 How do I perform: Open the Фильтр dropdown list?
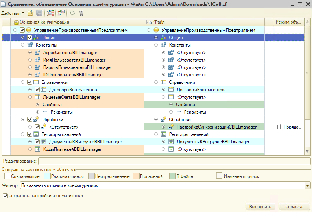point(307,185)
